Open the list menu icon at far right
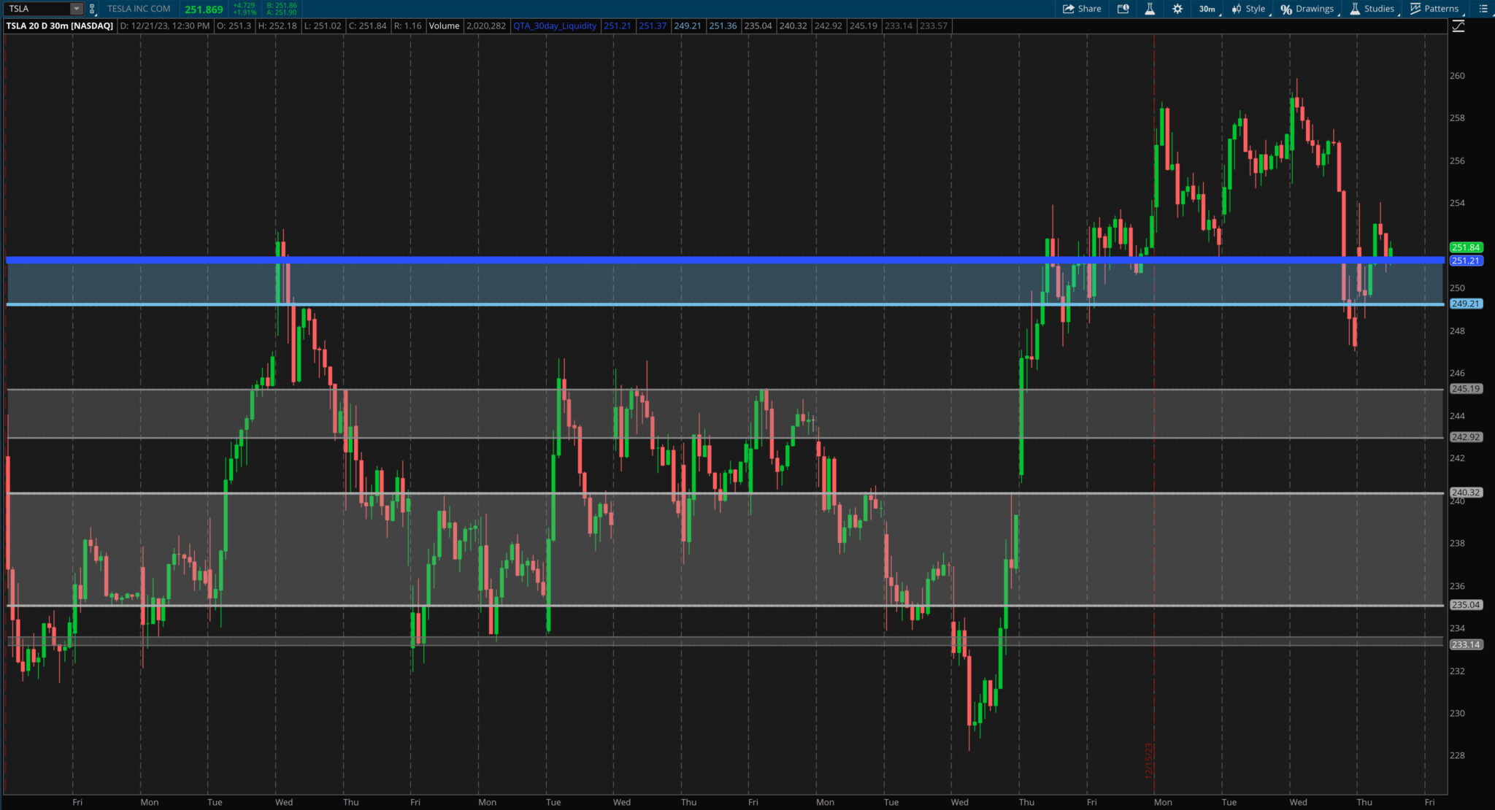The height and width of the screenshot is (810, 1495). [1483, 9]
